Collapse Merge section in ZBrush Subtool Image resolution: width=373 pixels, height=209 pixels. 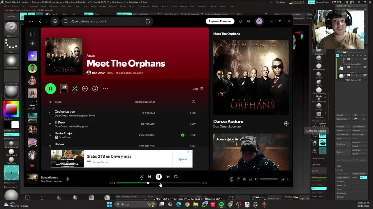coord(339,170)
